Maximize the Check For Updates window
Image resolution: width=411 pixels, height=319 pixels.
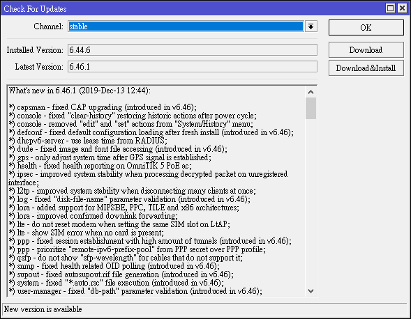[x=390, y=8]
